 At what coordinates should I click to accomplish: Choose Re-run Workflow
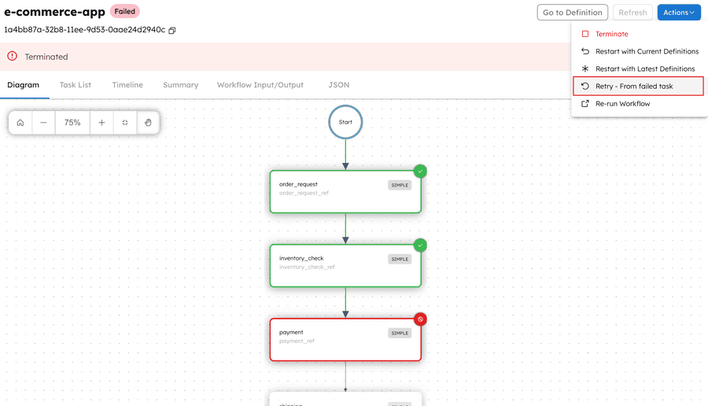point(640,103)
